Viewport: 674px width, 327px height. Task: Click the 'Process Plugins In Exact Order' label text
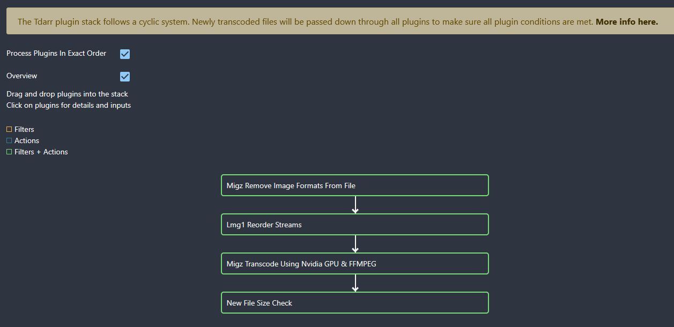[56, 54]
